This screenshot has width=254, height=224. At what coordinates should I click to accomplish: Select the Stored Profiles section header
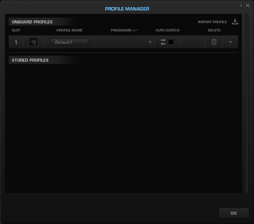30,60
